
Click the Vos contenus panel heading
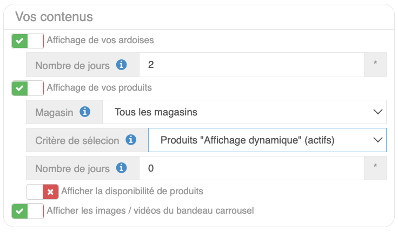click(x=54, y=17)
